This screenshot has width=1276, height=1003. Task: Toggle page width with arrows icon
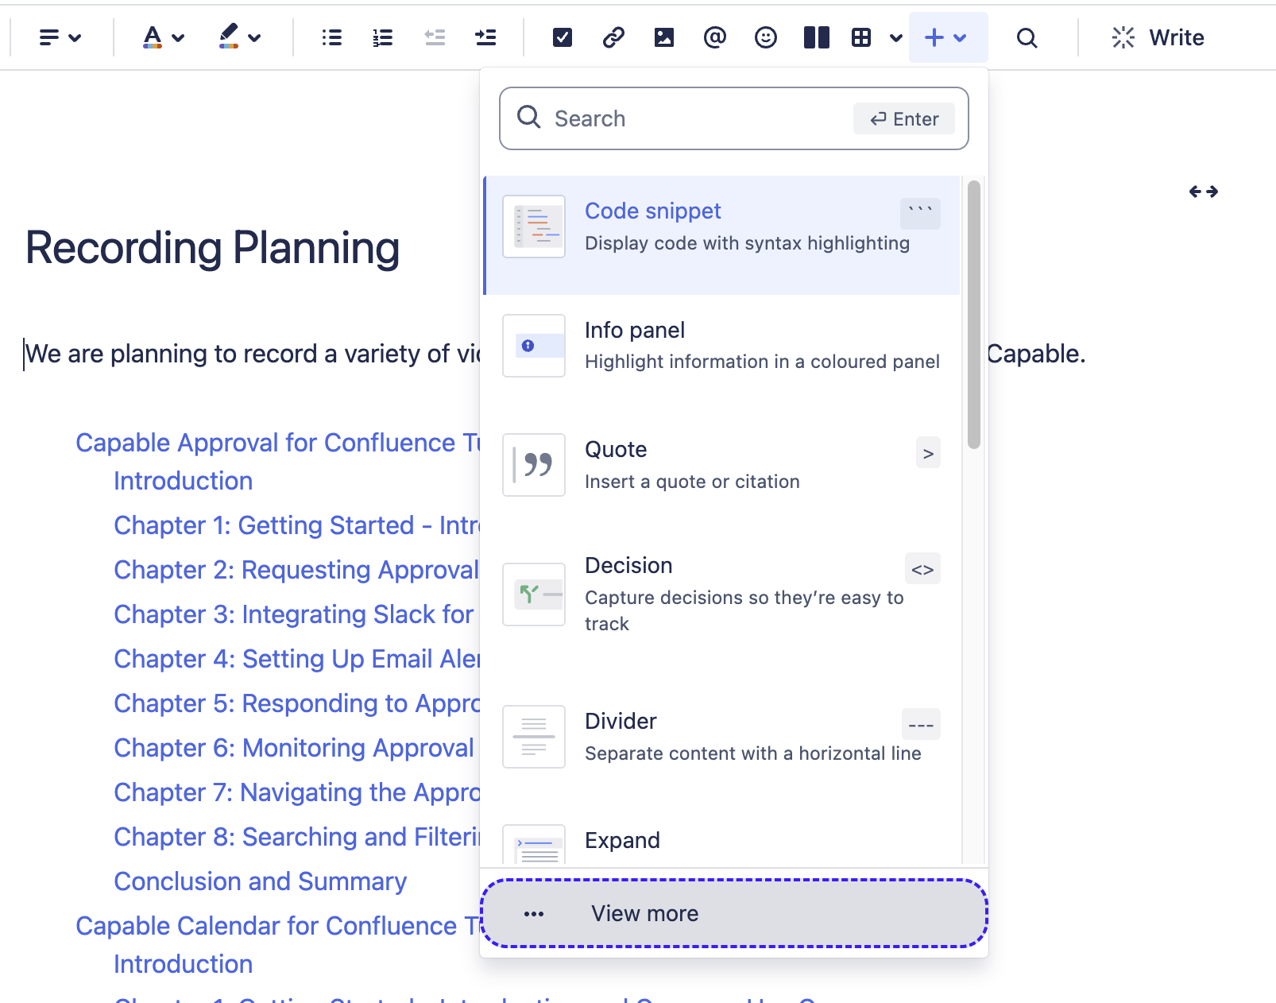point(1203,192)
